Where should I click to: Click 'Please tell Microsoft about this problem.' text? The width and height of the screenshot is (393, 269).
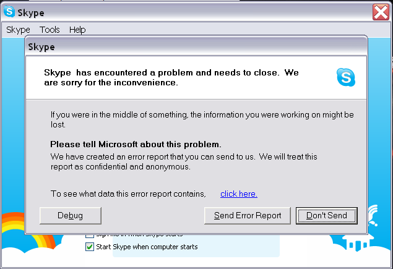tap(136, 144)
